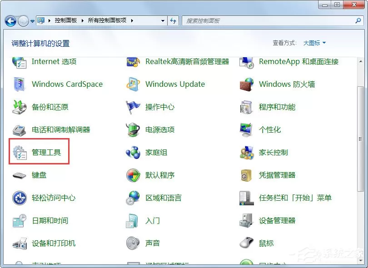Open the 管理工具 gear icon
The height and width of the screenshot is (268, 368).
20,153
